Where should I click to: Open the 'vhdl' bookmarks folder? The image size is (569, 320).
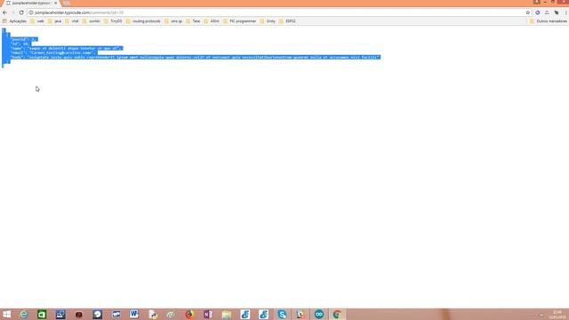coord(72,21)
